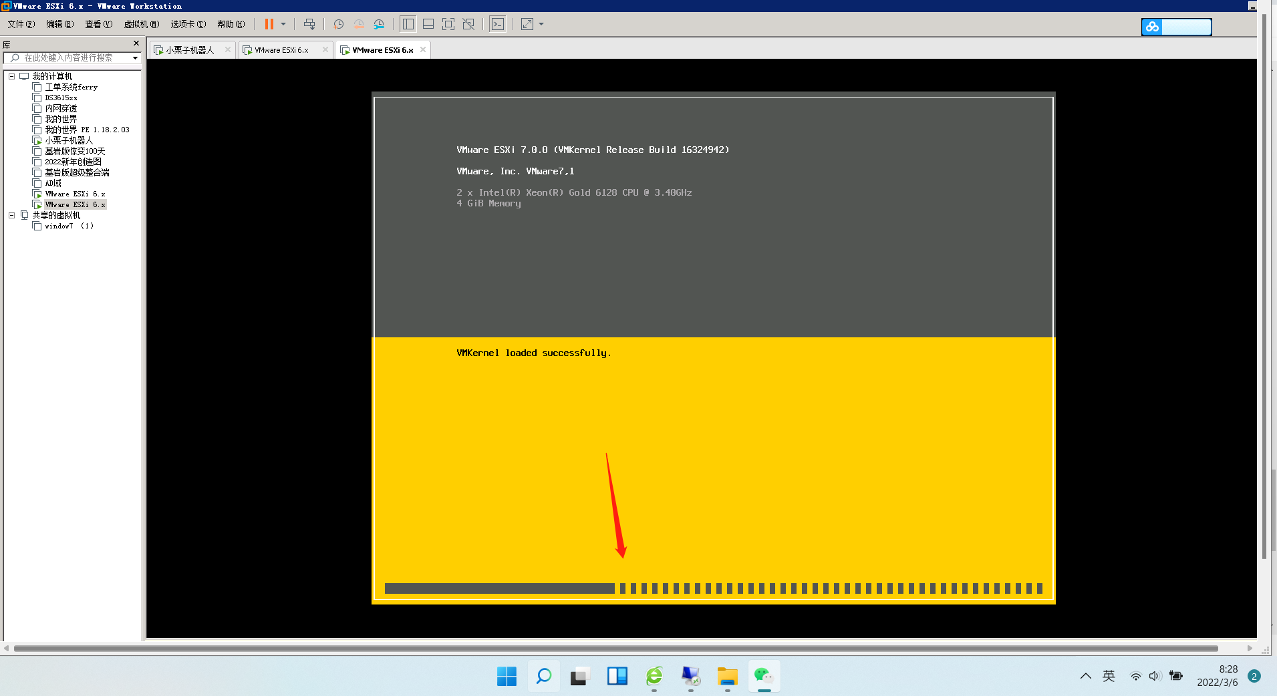
Task: Open the stretch mode dropdown arrow
Action: click(x=541, y=24)
